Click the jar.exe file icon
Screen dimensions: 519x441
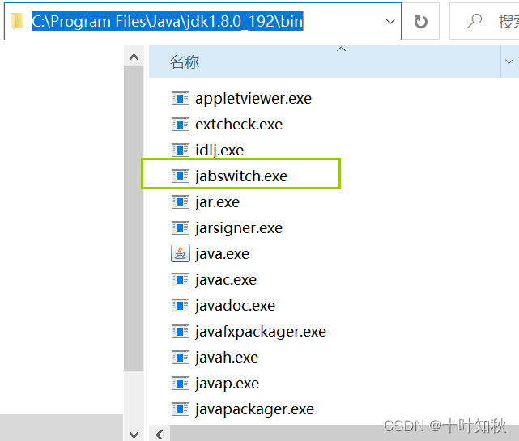click(181, 201)
